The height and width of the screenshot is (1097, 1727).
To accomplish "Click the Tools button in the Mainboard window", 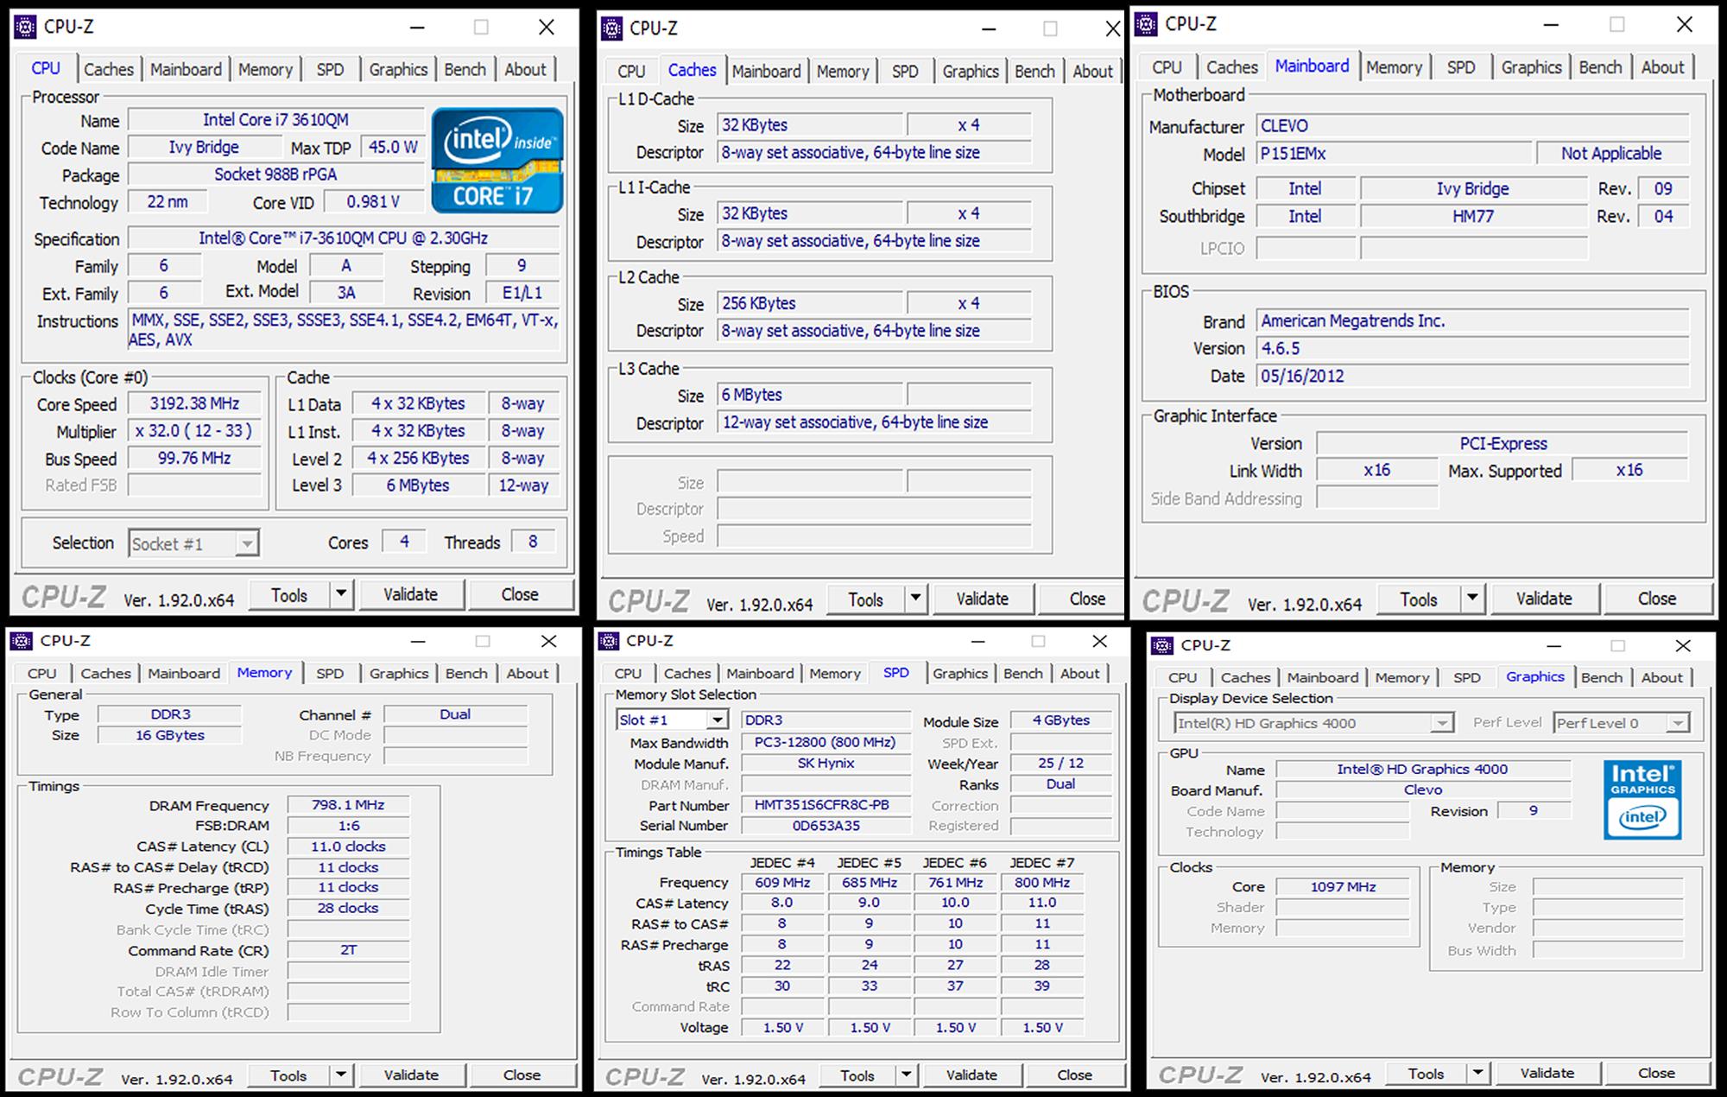I will (x=1419, y=599).
